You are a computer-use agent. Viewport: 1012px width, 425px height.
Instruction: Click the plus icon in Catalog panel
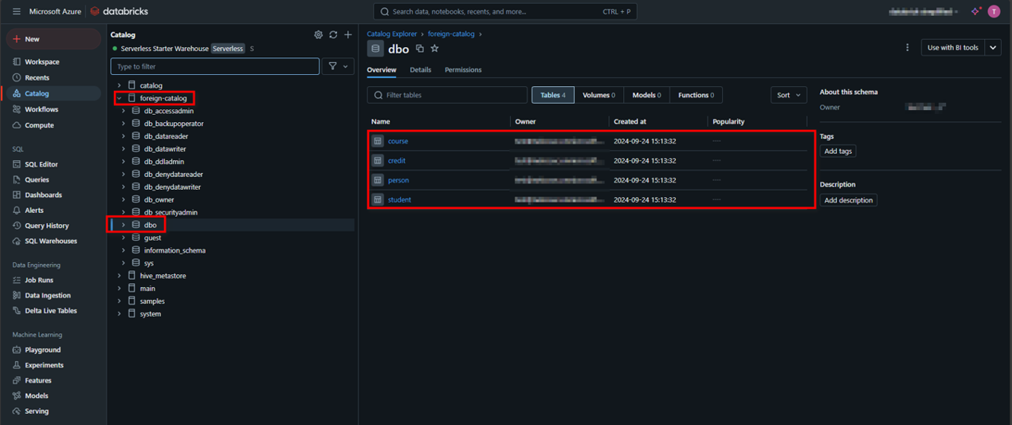pos(348,35)
